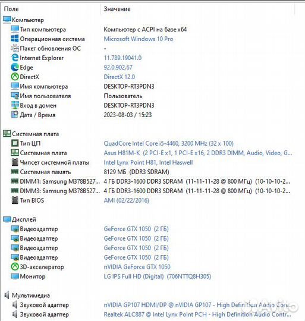
Task: Click the Тип BIOS chip icon
Action: pyautogui.click(x=15, y=200)
